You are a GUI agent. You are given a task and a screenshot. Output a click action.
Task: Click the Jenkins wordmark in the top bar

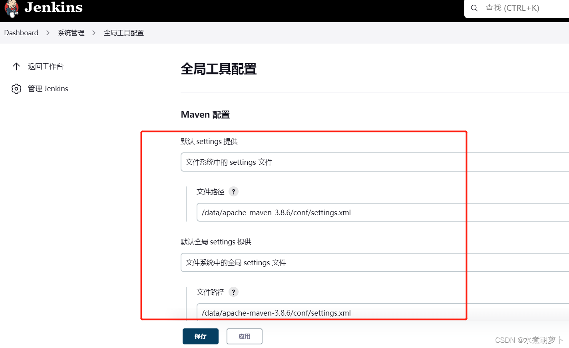[53, 8]
